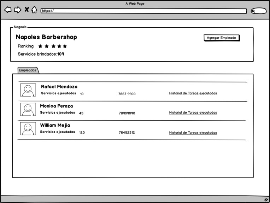Viewport: 270px width, 203px height.
Task: Click the A Web Page title
Action: point(135,4)
